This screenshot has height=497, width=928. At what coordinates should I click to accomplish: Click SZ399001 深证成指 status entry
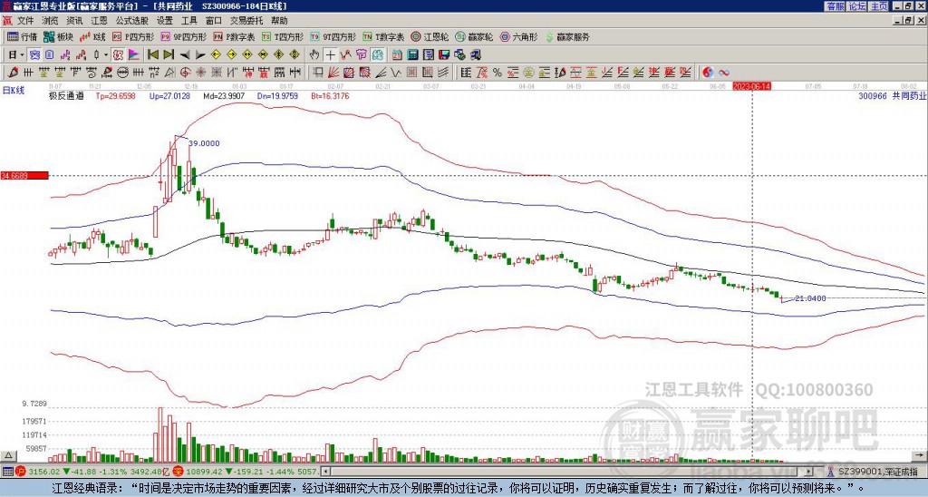click(x=878, y=472)
